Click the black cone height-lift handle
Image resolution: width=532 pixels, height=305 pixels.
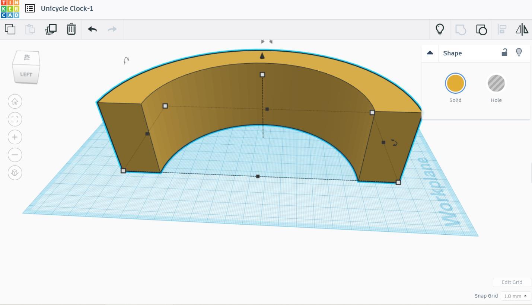tap(262, 56)
